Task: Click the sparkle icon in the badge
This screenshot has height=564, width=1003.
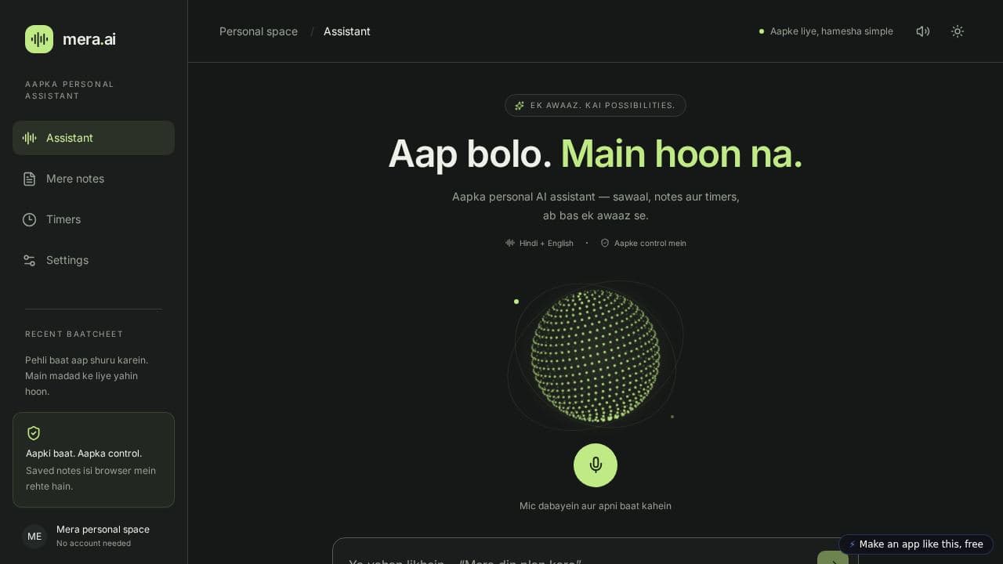Action: point(520,106)
